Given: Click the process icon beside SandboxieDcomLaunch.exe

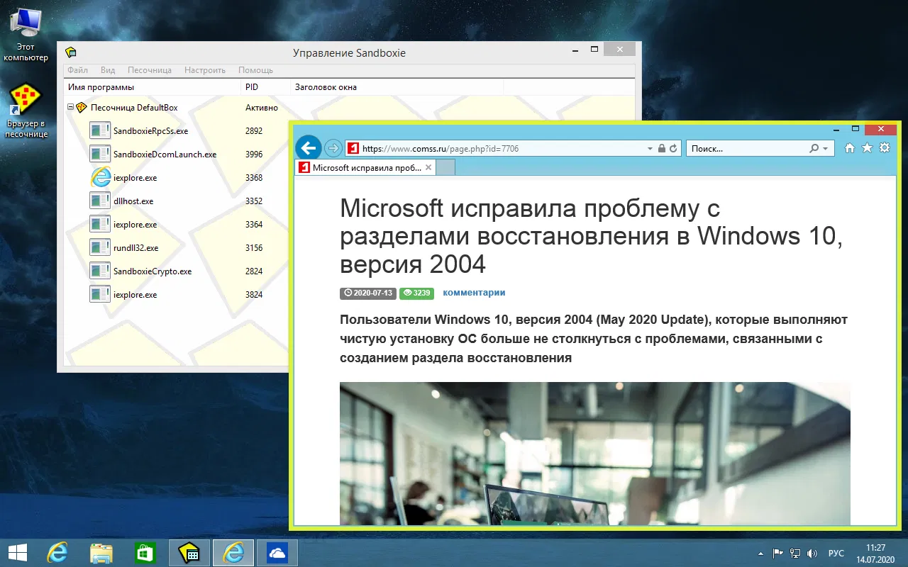Looking at the screenshot, I should point(100,155).
